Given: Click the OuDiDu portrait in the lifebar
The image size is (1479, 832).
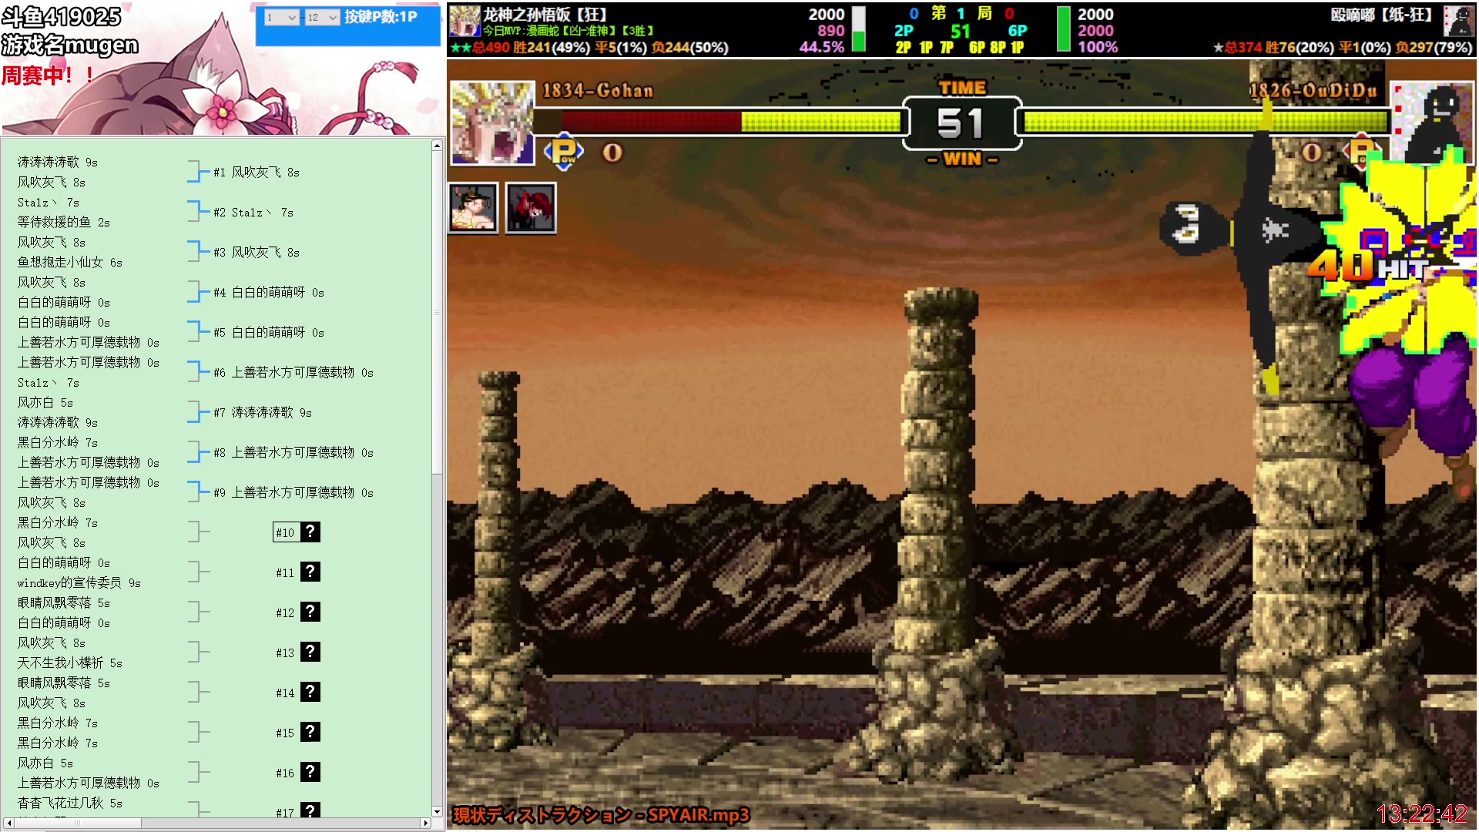Looking at the screenshot, I should tap(1430, 123).
